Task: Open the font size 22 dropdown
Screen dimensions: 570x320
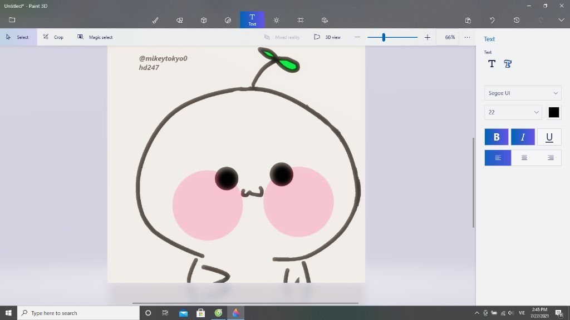Action: pos(513,112)
